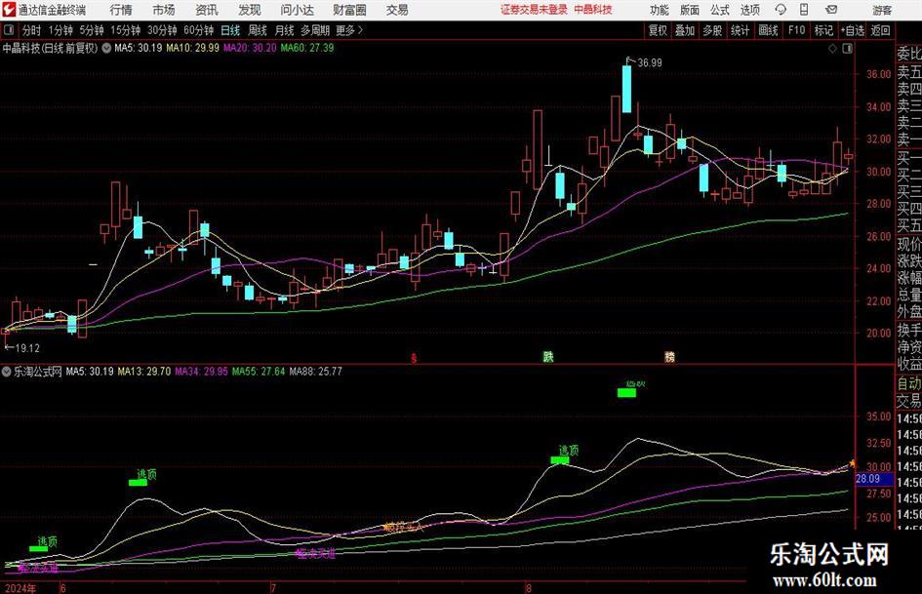
Task: Open the 市场 menu
Action: (164, 10)
